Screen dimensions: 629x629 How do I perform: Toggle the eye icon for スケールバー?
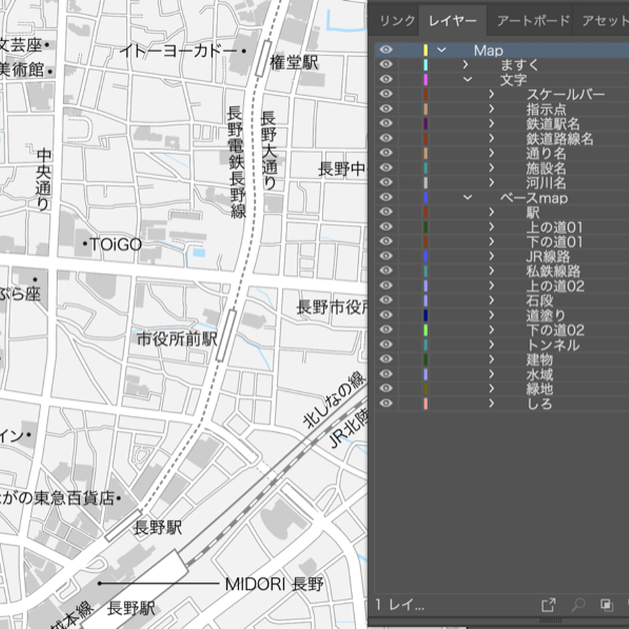coord(386,94)
